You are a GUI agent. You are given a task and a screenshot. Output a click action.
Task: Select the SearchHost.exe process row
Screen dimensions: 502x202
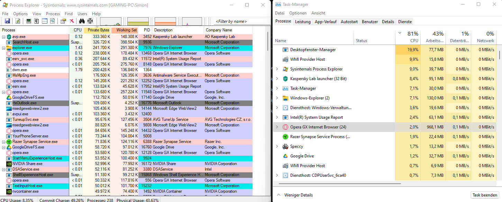[x=126, y=42]
